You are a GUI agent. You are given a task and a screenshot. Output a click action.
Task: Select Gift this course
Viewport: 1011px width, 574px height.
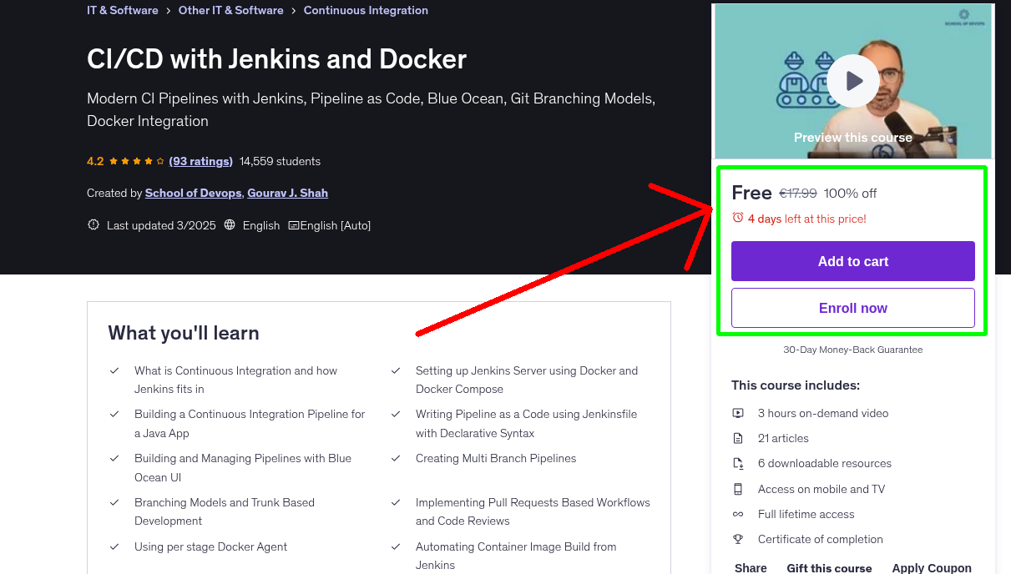click(829, 567)
